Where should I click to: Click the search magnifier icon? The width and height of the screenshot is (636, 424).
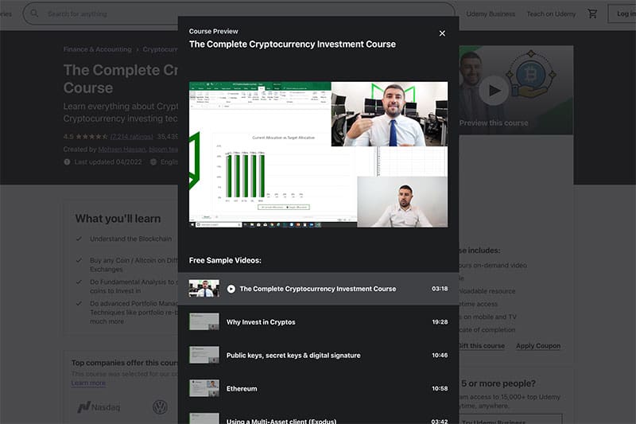[x=34, y=14]
